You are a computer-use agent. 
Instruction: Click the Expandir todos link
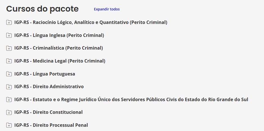tap(107, 9)
